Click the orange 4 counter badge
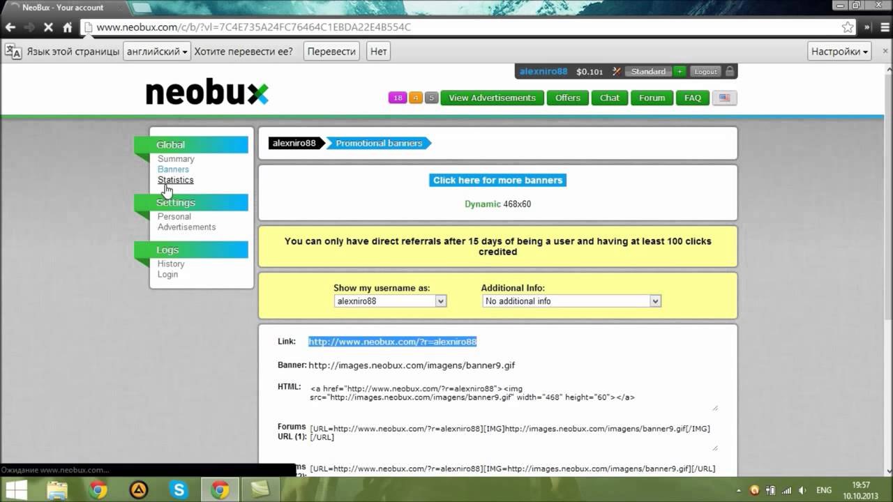 point(416,98)
